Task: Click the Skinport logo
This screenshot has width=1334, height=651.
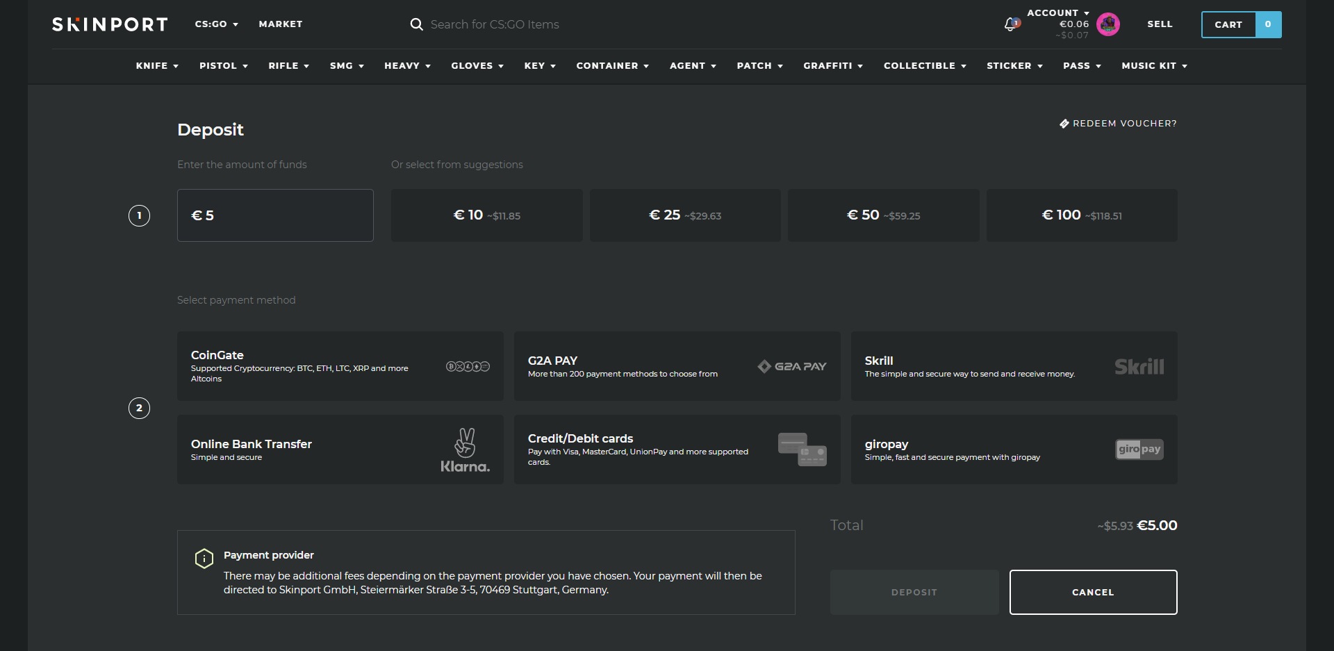Action: (x=110, y=24)
